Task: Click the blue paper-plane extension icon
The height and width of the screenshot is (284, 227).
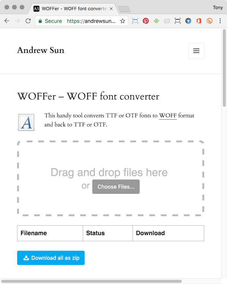Action: (188, 21)
